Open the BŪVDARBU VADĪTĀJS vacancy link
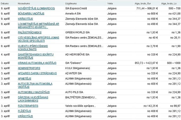 click(x=31, y=13)
